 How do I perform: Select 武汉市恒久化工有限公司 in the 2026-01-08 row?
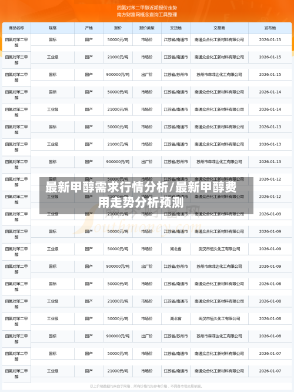219,319
